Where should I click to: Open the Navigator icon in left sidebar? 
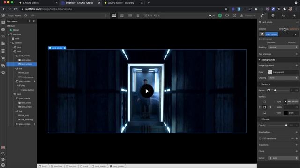click(3, 36)
